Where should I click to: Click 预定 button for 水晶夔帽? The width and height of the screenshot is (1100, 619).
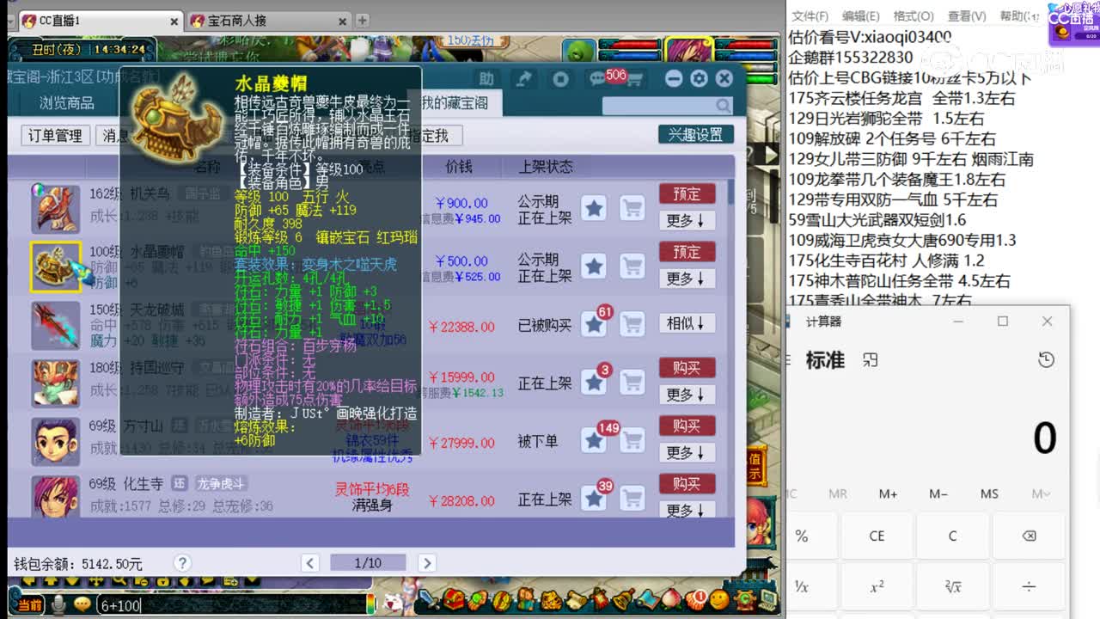(x=687, y=252)
